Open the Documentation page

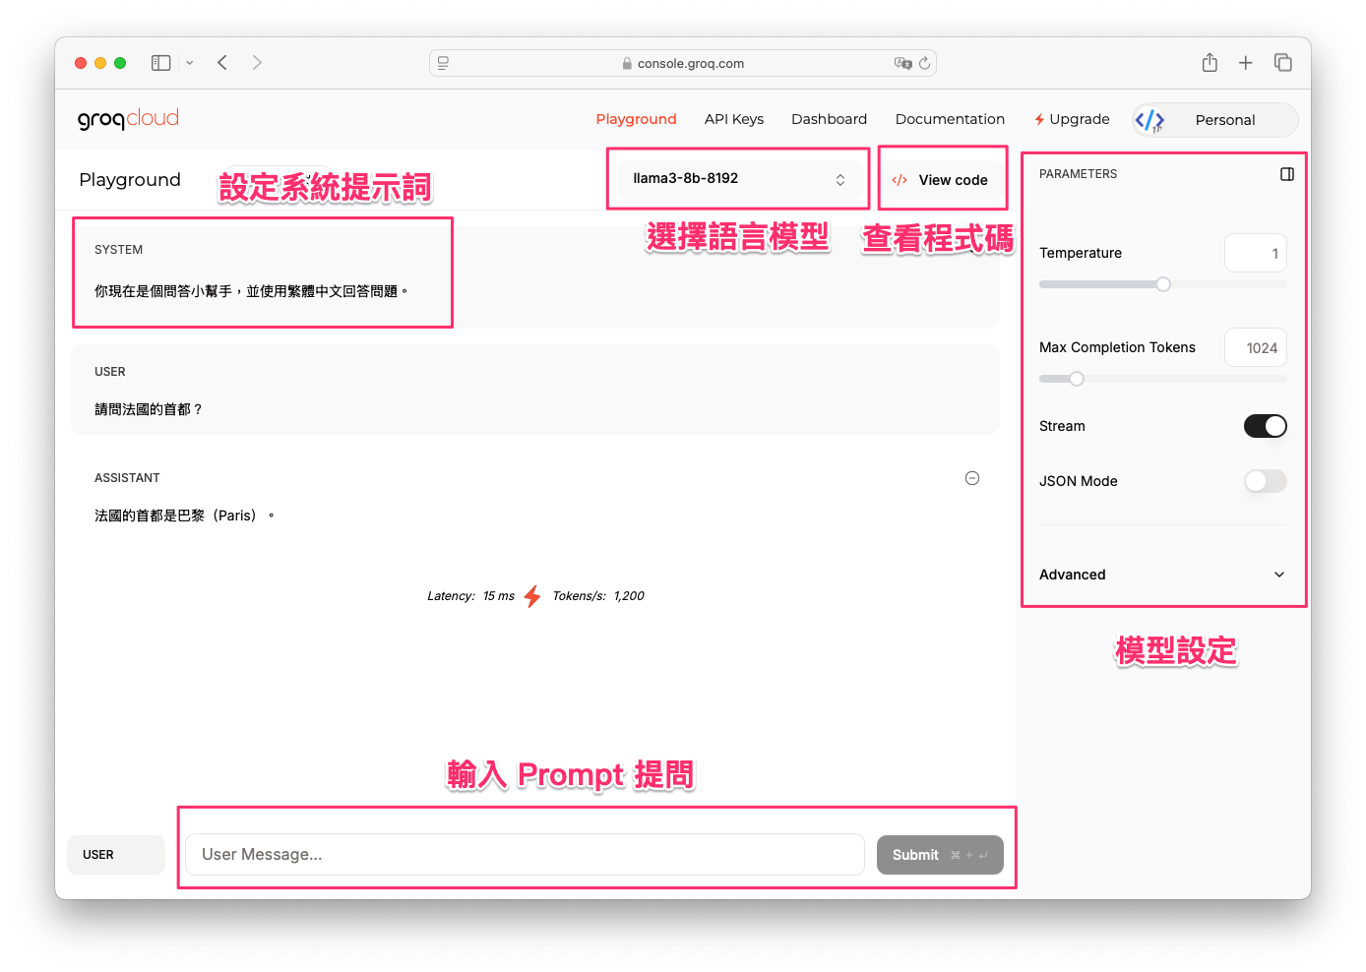tap(950, 119)
